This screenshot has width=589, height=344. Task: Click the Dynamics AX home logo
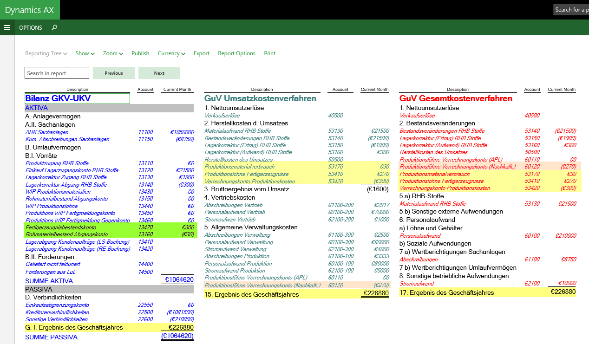(x=29, y=10)
